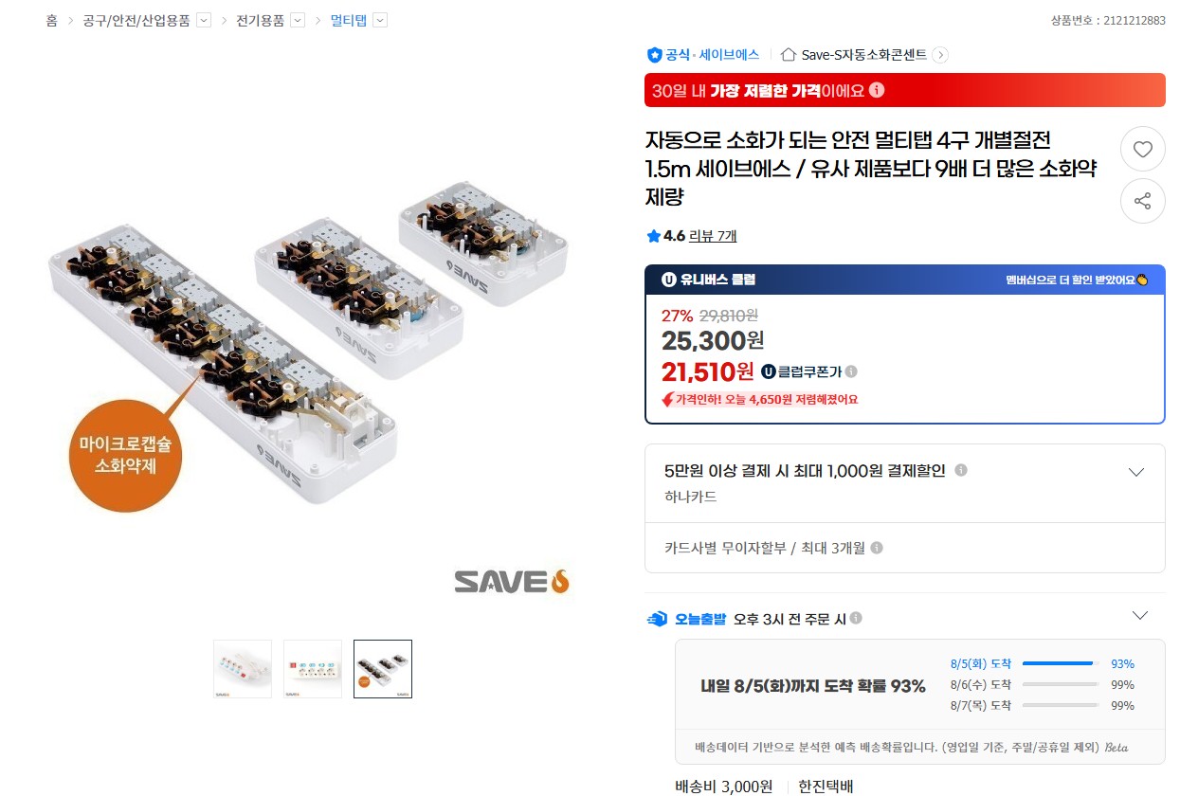
Task: Expand the 오늘출발 delivery details chevron
Action: click(x=1140, y=616)
